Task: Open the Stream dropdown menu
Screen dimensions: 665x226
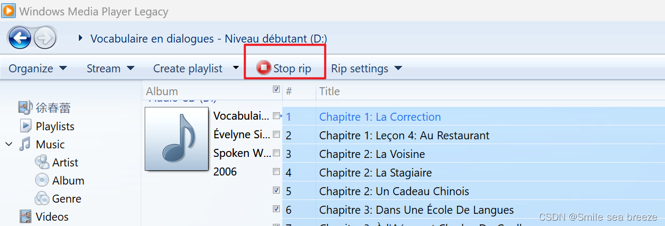Action: coord(110,69)
